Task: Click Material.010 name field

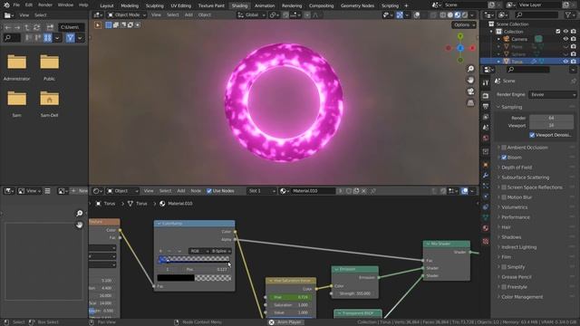Action: (313, 191)
